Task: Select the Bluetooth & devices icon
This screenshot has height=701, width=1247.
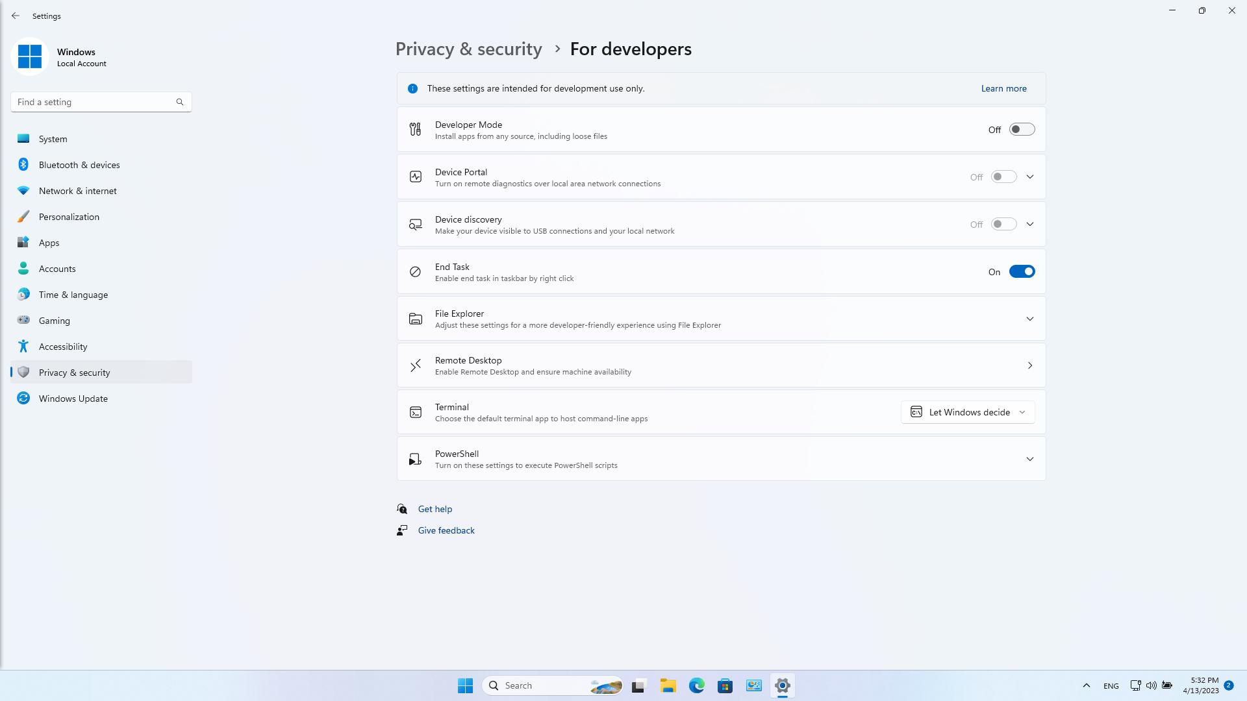Action: tap(23, 164)
